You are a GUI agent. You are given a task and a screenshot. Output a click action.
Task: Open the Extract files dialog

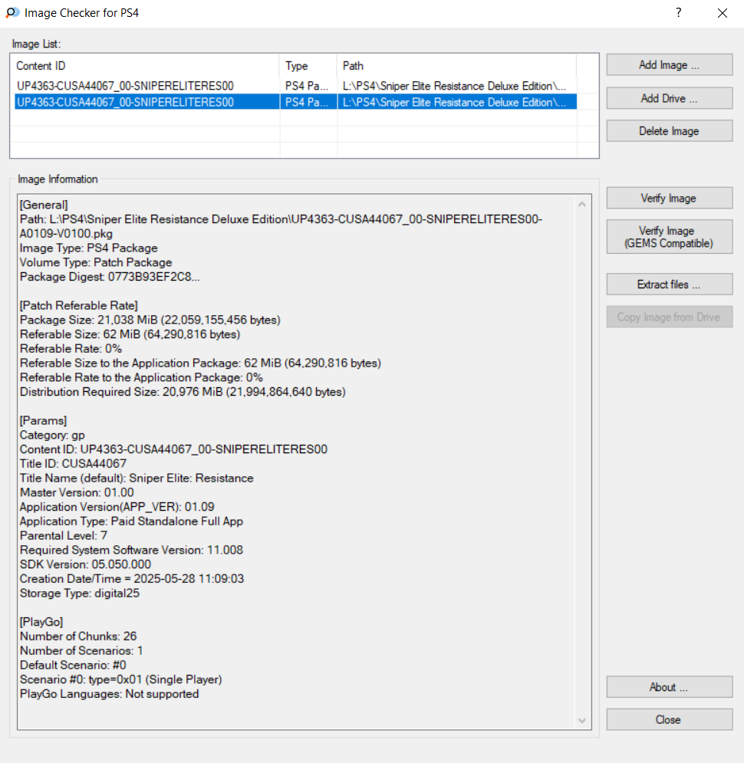pos(669,284)
